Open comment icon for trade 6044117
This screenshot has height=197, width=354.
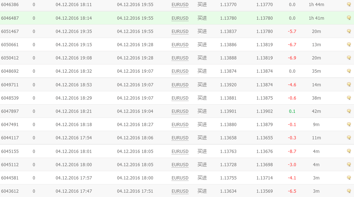click(x=349, y=138)
